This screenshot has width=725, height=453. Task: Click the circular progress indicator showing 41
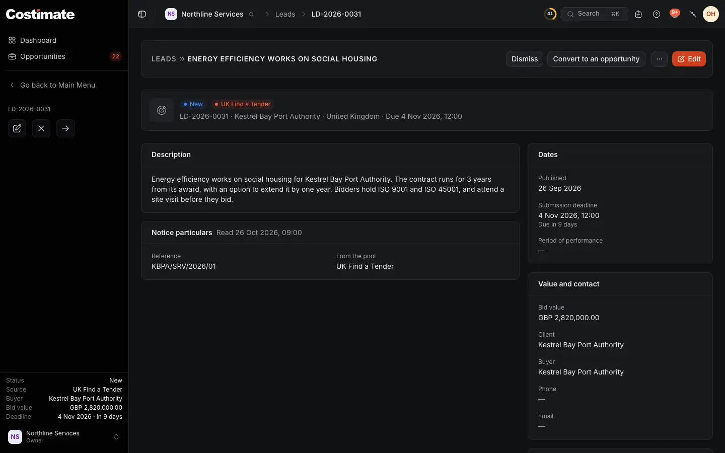(x=550, y=14)
